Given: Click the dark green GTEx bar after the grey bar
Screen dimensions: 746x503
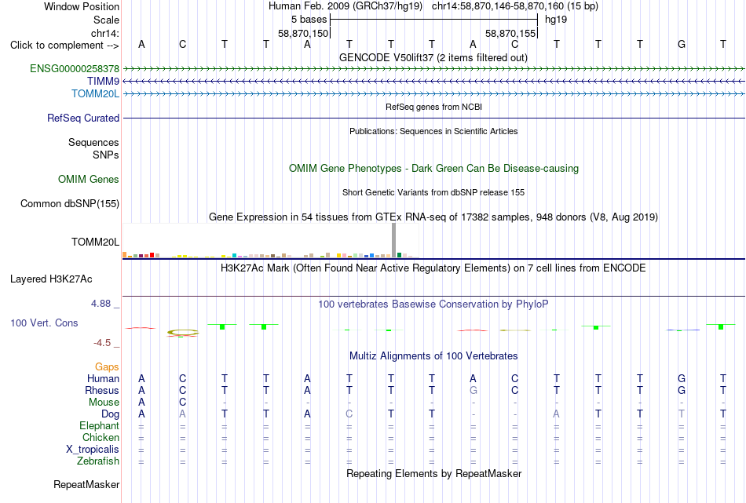Looking at the screenshot, I should (399, 255).
